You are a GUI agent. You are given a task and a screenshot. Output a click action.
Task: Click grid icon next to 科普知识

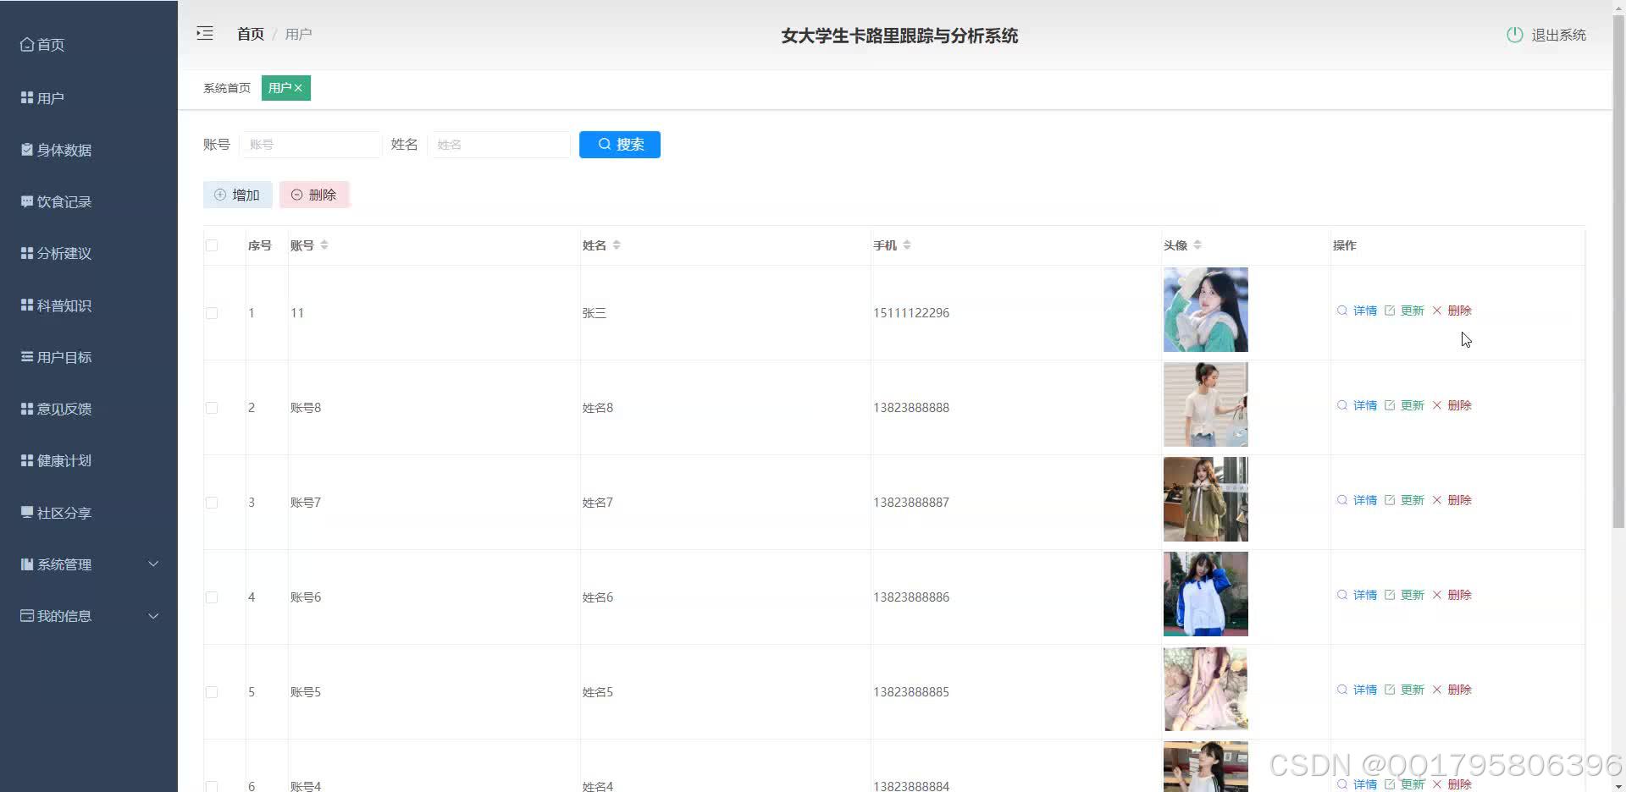coord(27,305)
